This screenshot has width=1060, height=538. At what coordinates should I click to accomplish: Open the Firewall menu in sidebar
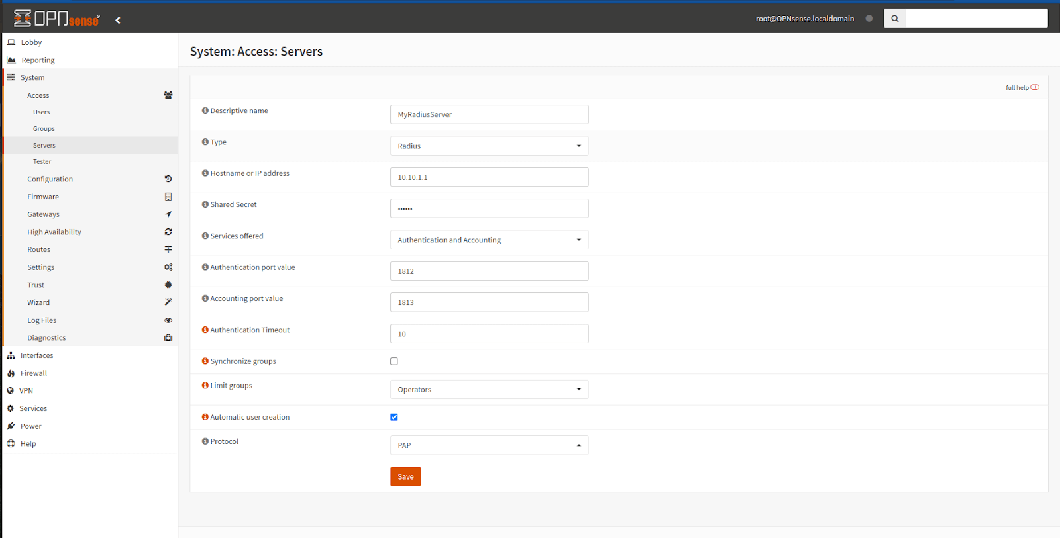pos(34,373)
